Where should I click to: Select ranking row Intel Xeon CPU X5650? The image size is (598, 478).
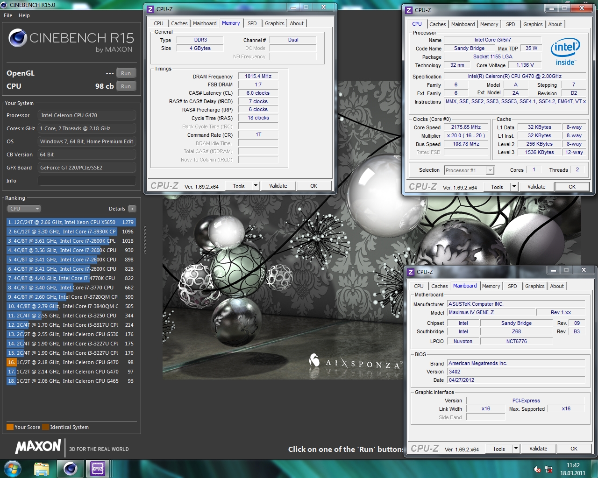click(71, 222)
